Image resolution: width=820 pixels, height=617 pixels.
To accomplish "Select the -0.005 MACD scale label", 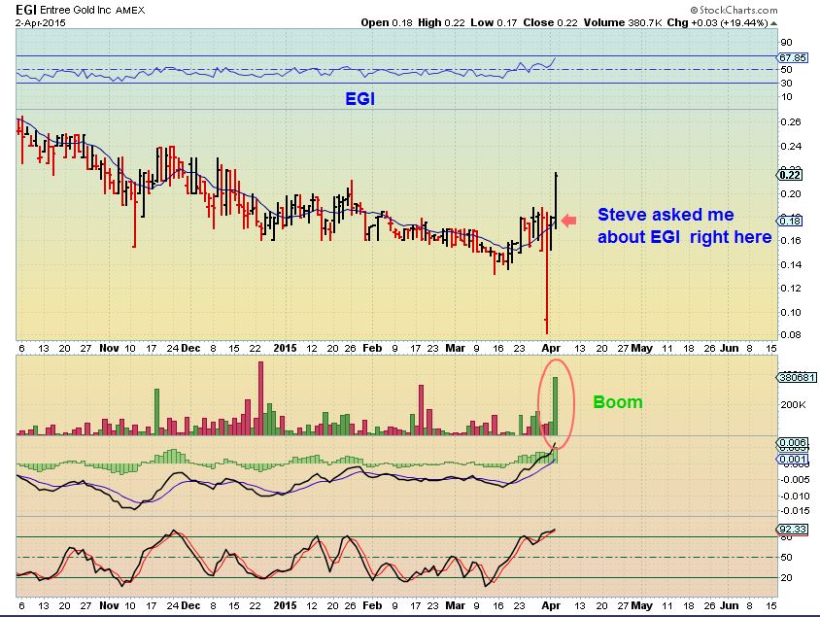I will pyautogui.click(x=794, y=479).
